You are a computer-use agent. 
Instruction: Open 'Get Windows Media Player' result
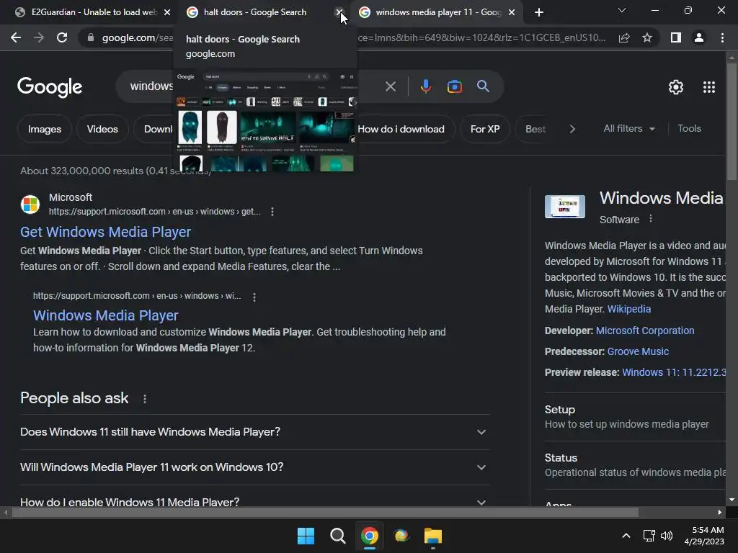pos(105,232)
